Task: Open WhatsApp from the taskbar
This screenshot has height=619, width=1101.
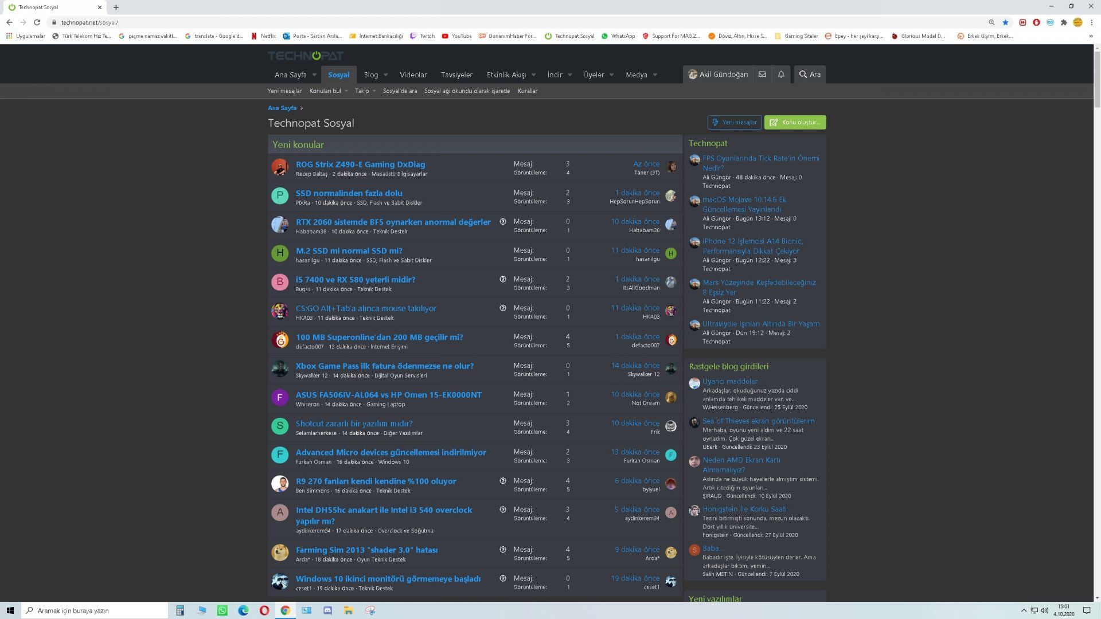Action: point(222,610)
